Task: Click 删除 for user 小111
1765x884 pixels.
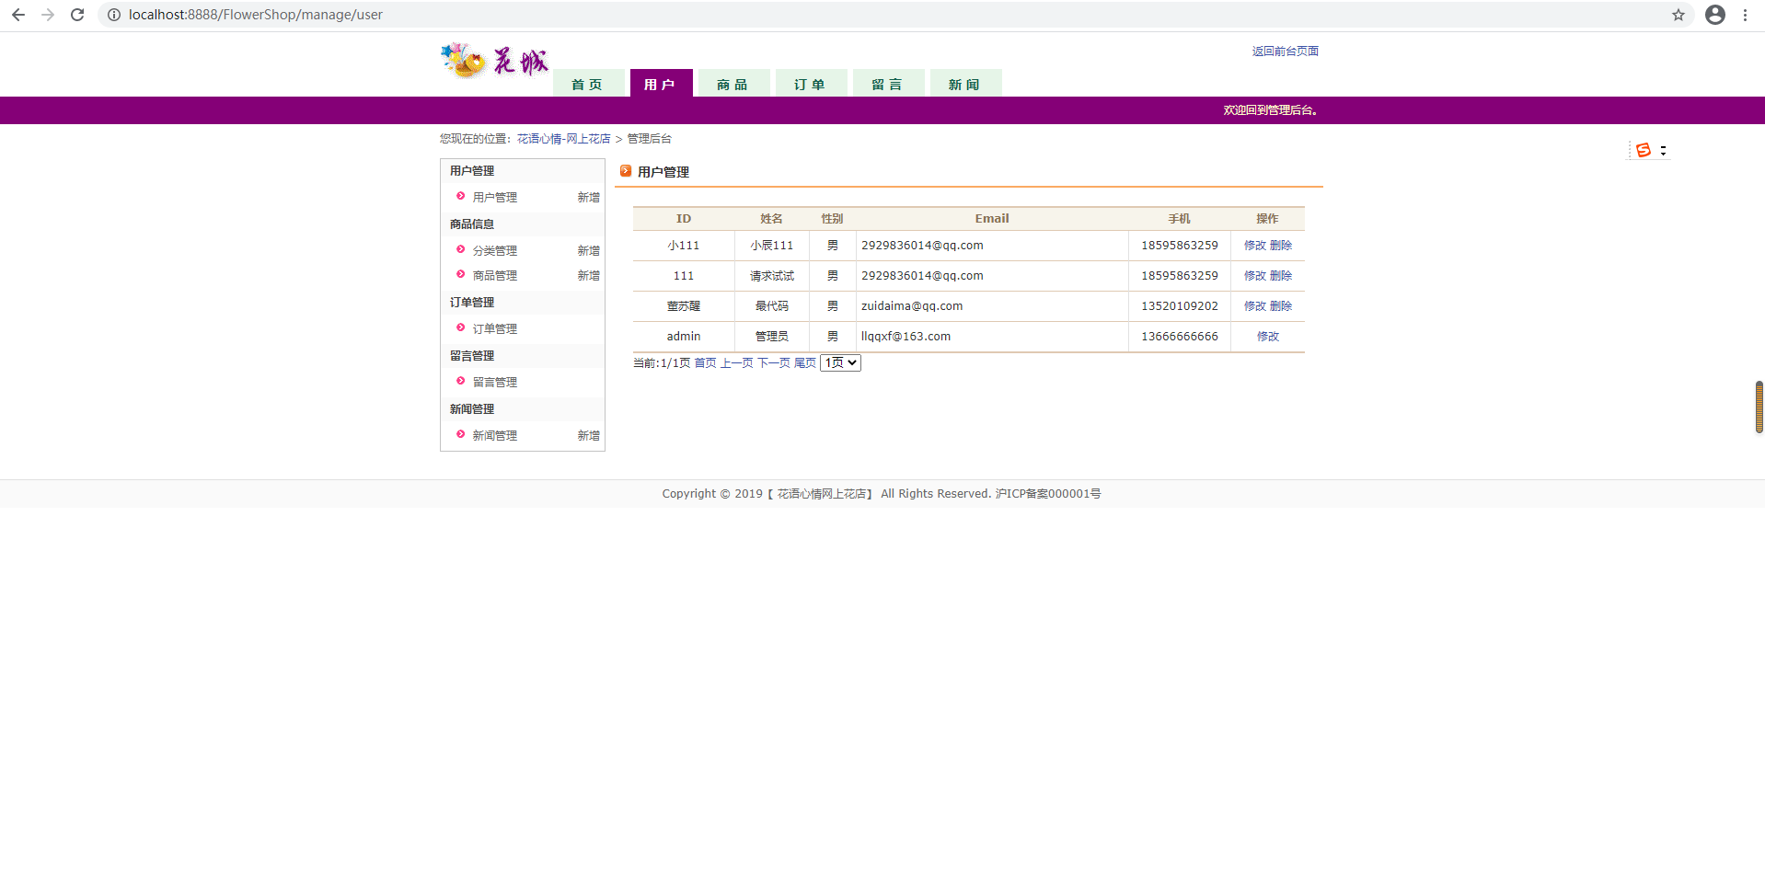Action: coord(1281,246)
